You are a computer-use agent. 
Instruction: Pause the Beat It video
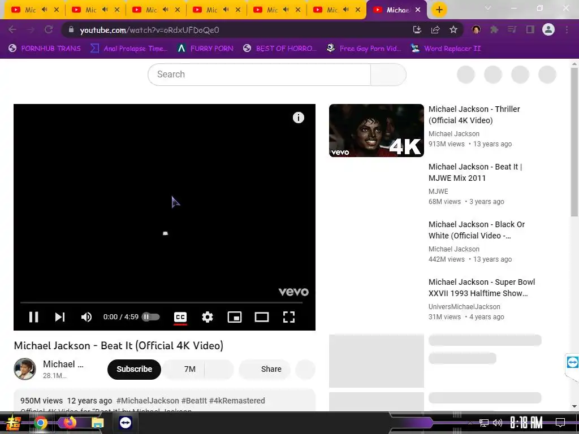click(x=33, y=317)
